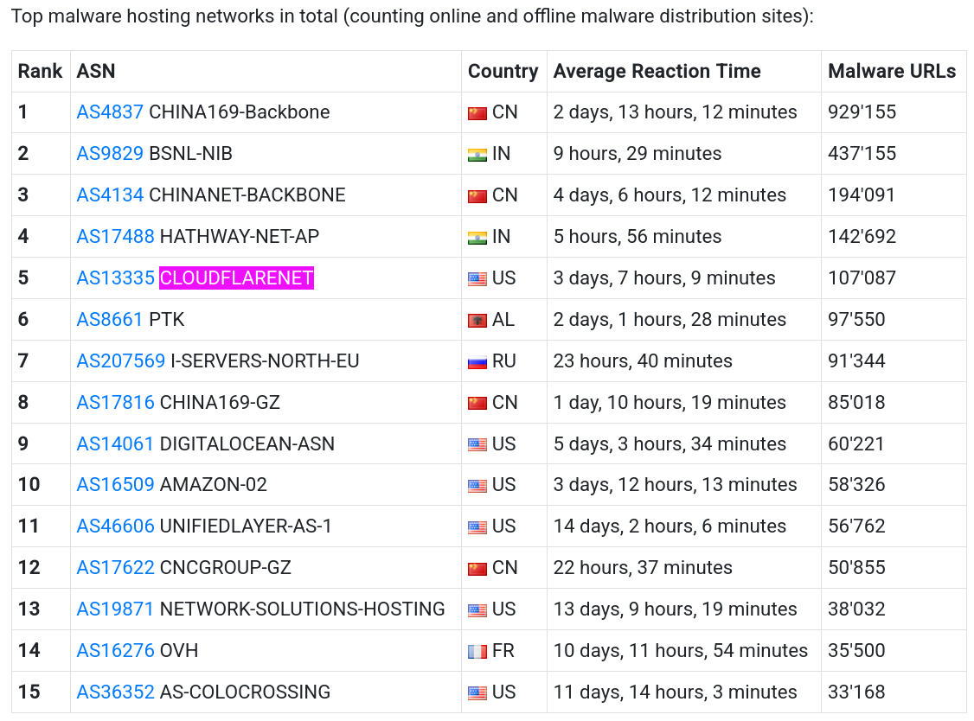
Task: Click the Indian flag in the HATHWAY-NET-AP row
Action: click(477, 238)
